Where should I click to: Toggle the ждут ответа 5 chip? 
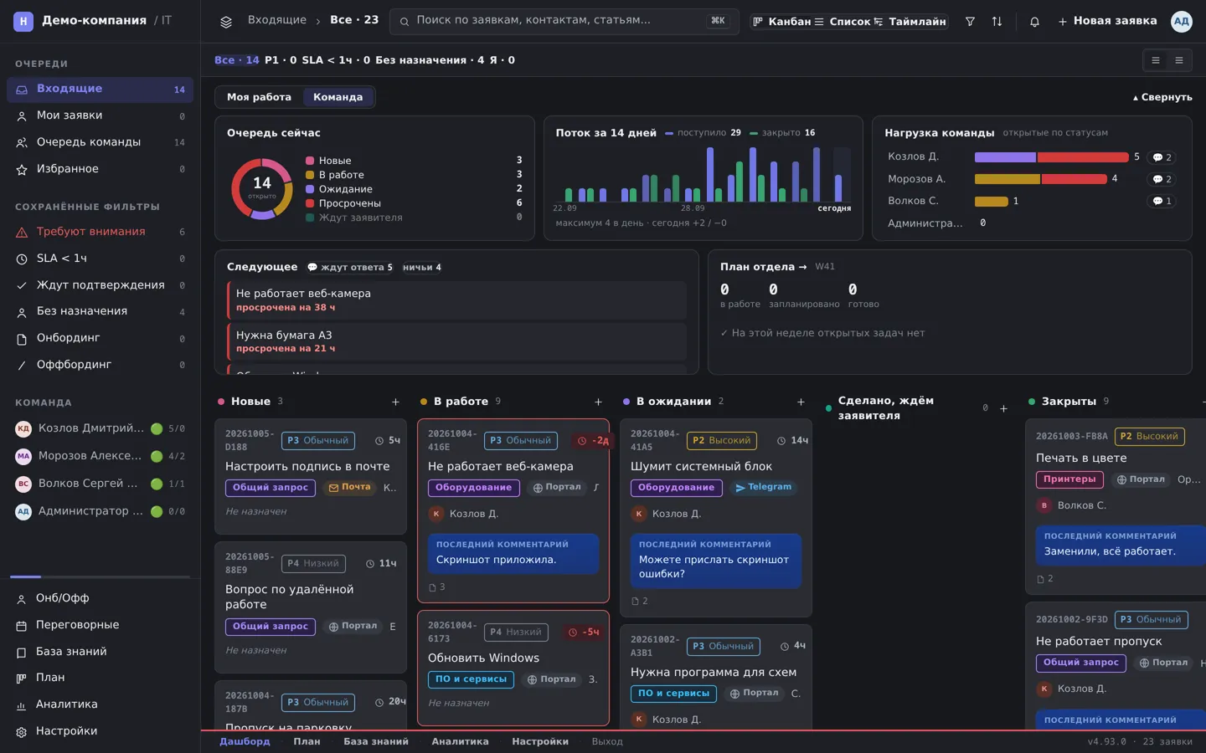coord(349,268)
